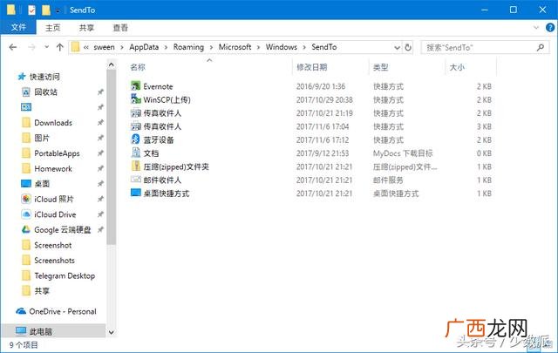Viewport: 558px width, 353px height.
Task: Select the WinSCP(上传) shortcut icon
Action: pos(136,98)
